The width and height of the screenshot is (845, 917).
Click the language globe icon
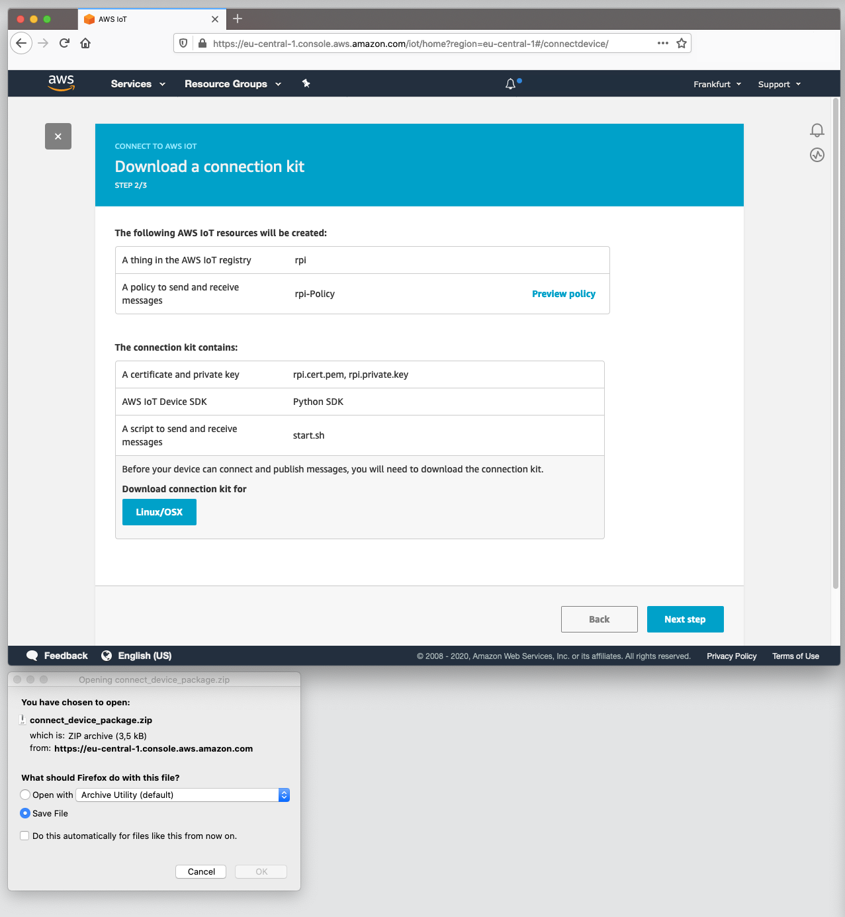(x=107, y=656)
